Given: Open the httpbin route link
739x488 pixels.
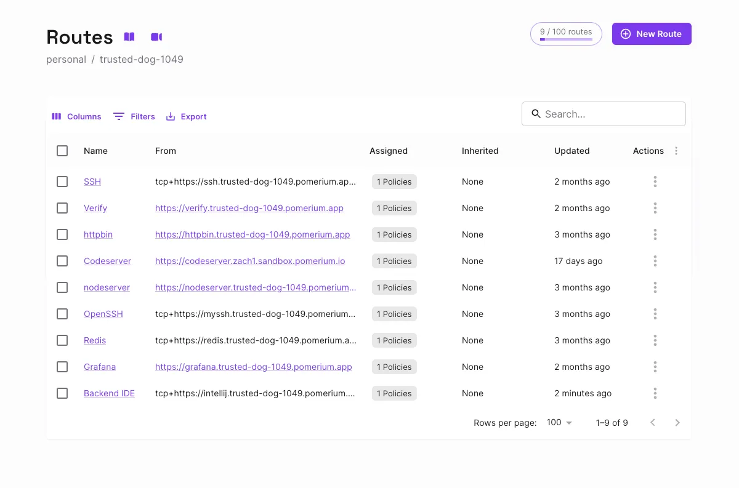Looking at the screenshot, I should [98, 234].
